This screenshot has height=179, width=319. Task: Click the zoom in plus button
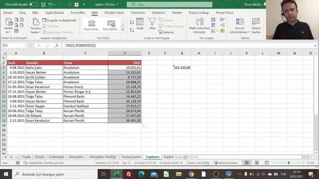303,163
